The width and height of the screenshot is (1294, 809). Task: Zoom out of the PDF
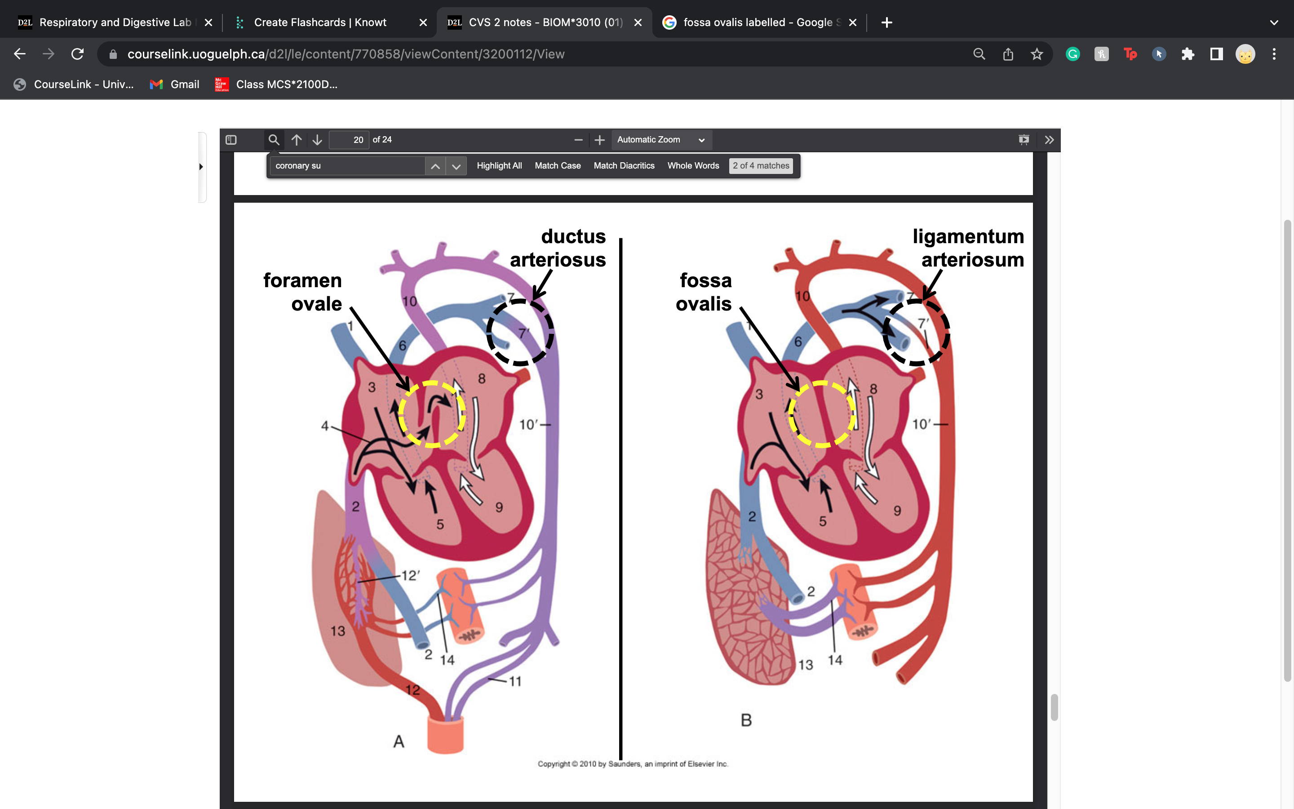(578, 140)
